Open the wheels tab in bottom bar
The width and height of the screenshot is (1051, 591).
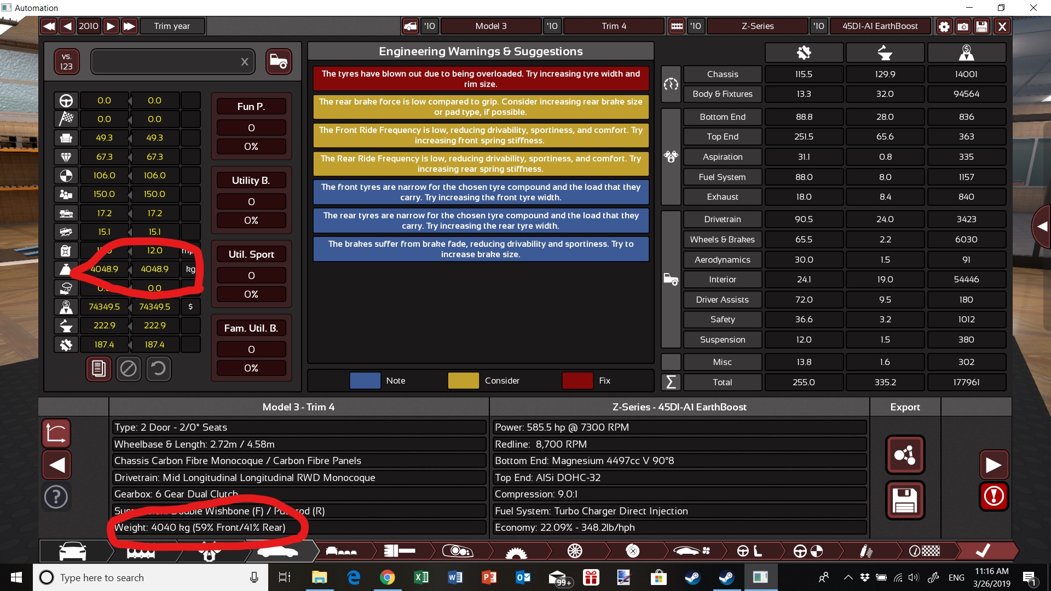pyautogui.click(x=574, y=551)
